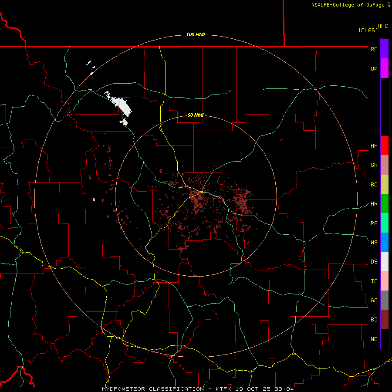Click the light pink IC ice crystals swatch

coord(385,281)
